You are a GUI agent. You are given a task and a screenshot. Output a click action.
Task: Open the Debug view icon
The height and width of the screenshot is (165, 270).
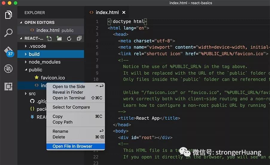(8, 69)
